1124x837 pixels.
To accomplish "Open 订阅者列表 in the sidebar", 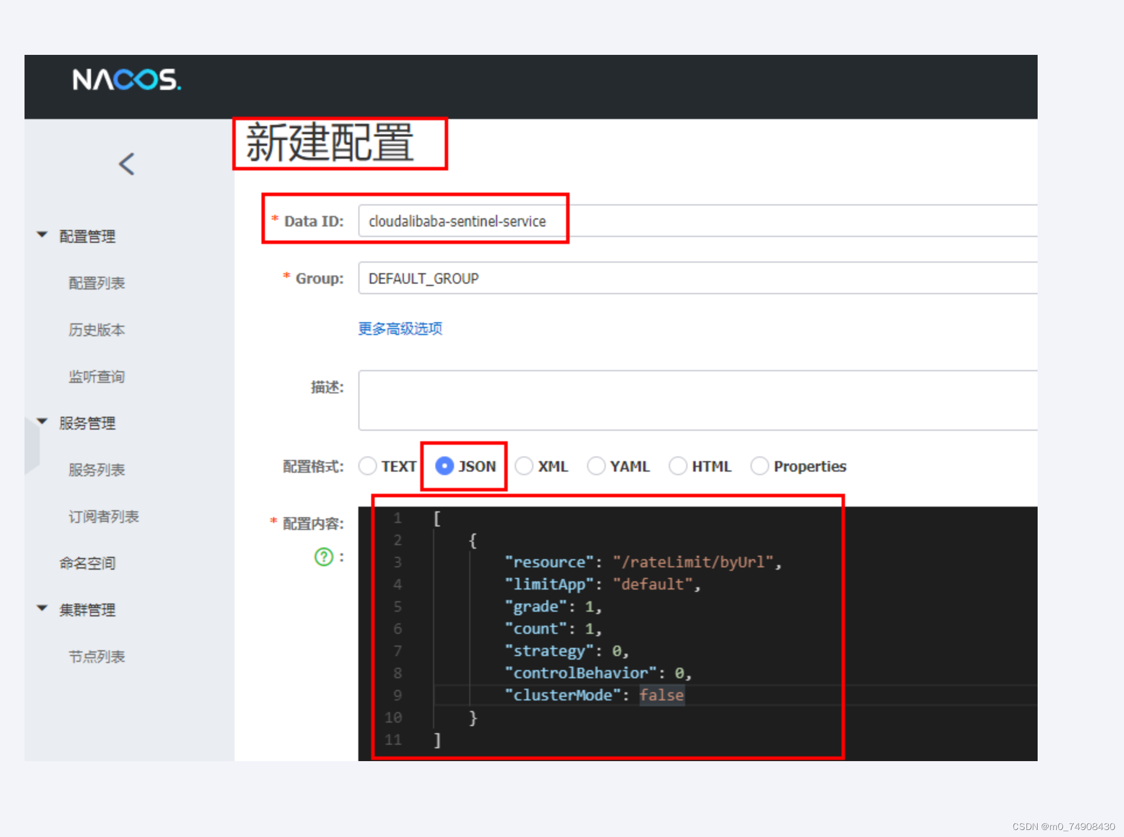I will tap(104, 517).
